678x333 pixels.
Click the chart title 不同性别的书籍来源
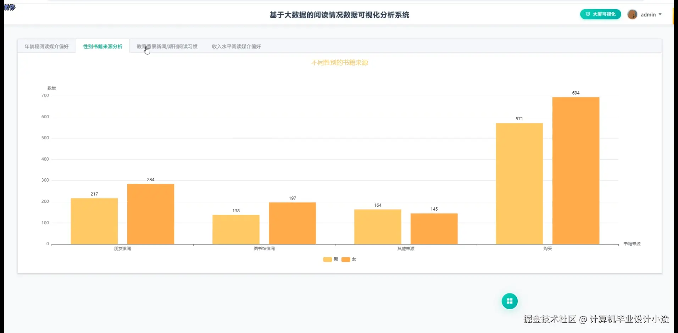coord(339,62)
